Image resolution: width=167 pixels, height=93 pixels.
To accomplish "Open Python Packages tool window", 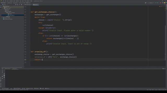I will pyautogui.click(x=17, y=88).
